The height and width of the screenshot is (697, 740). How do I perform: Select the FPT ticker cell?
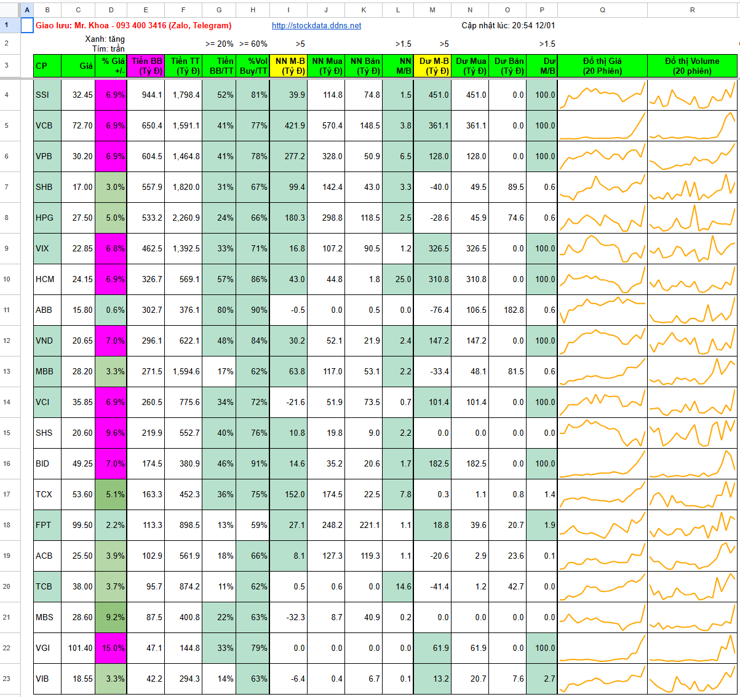tap(47, 525)
